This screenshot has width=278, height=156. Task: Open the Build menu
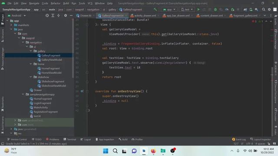coord(66,3)
